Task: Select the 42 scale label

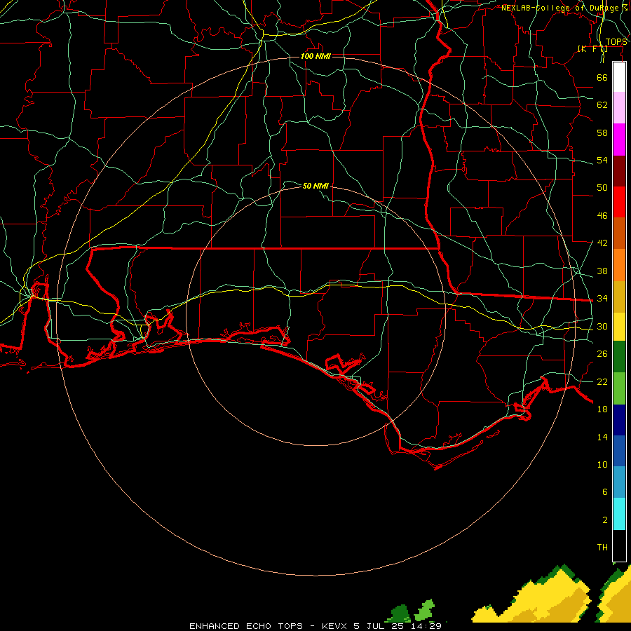Action: coord(602,243)
